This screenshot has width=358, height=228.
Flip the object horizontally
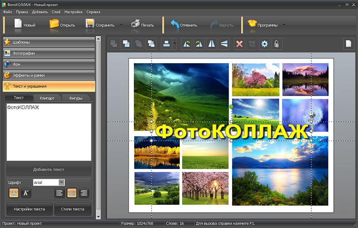pyautogui.click(x=212, y=44)
